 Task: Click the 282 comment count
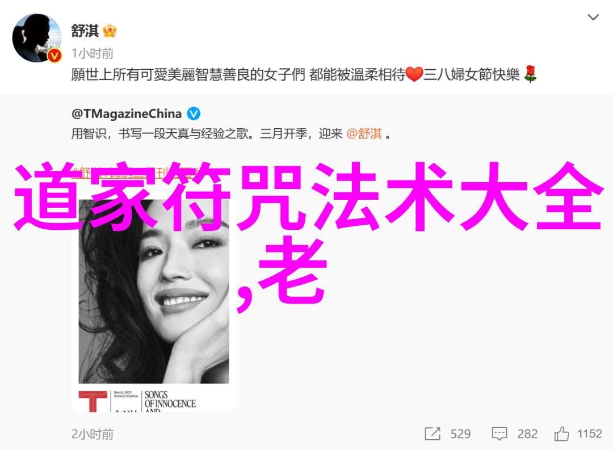pyautogui.click(x=527, y=434)
